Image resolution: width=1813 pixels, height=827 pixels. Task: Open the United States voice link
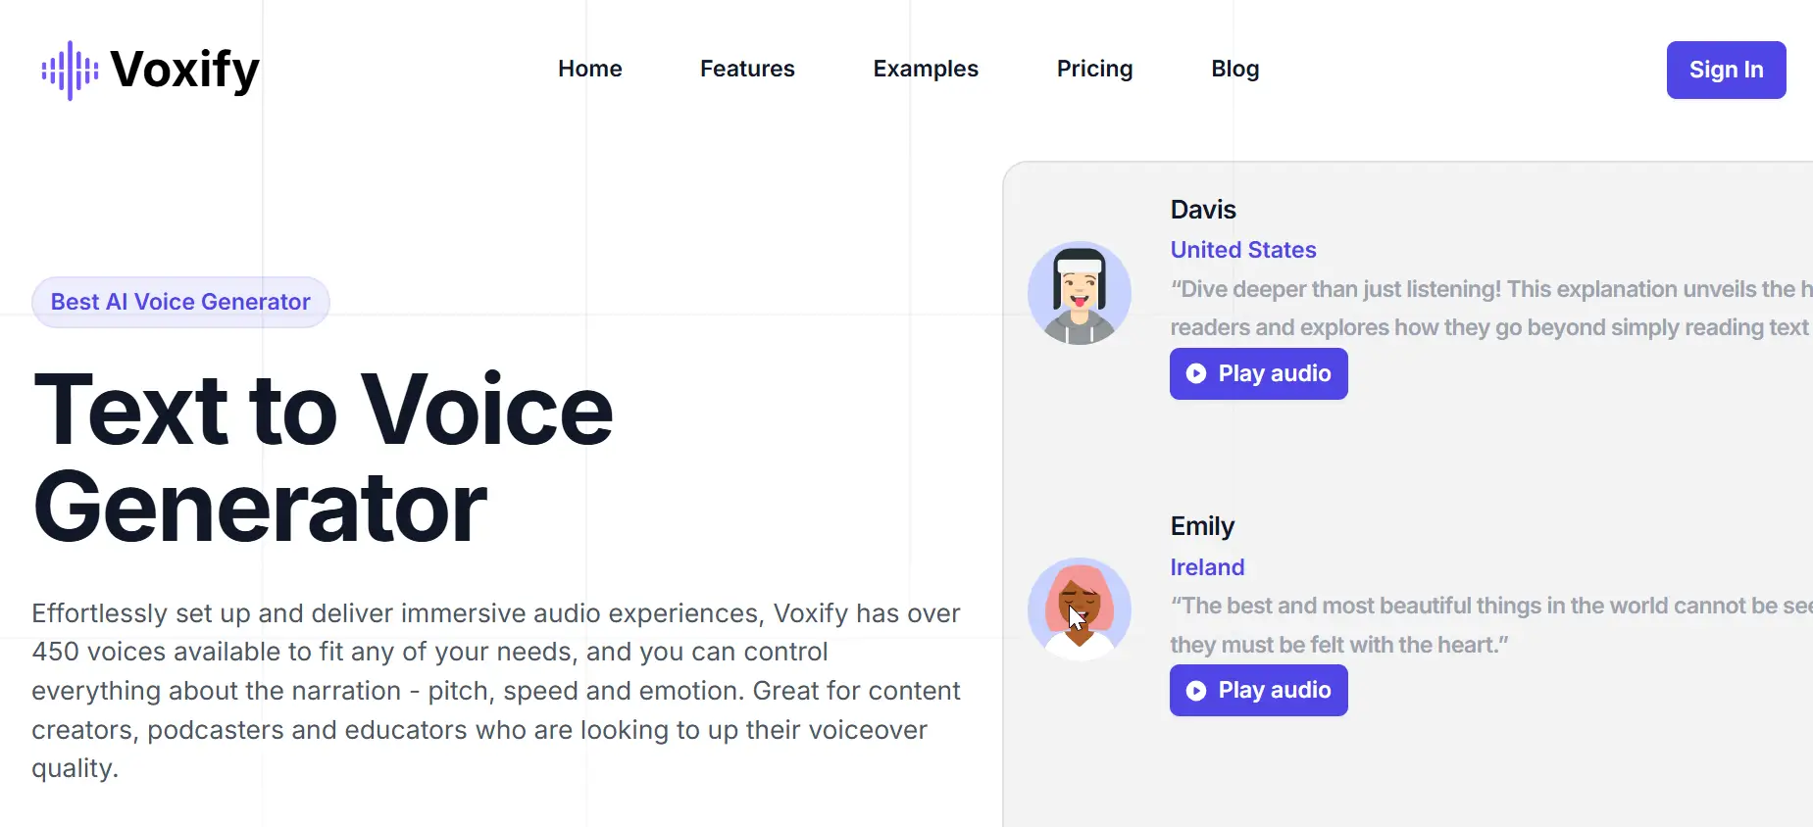pos(1242,250)
